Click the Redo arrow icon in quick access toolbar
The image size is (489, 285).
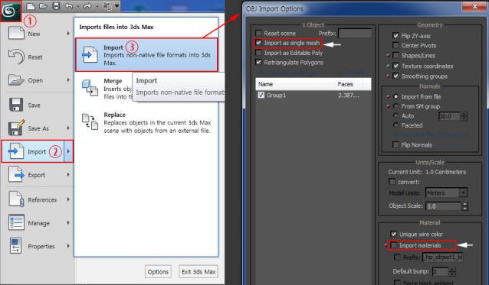tap(88, 6)
